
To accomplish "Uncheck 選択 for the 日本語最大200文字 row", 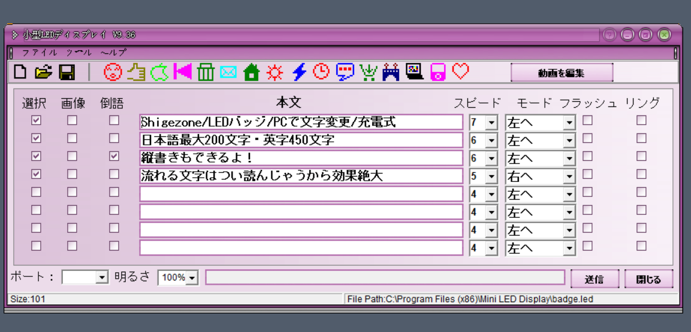I will pos(36,138).
